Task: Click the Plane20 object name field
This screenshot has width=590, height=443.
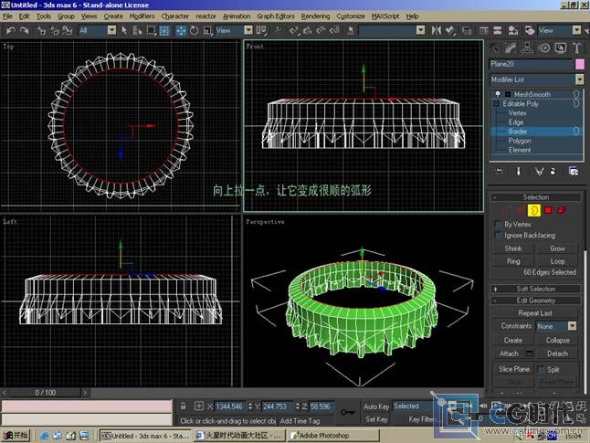Action: (531, 64)
